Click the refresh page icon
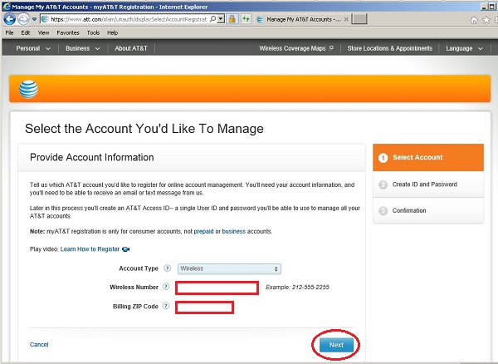Viewport: 498px width, 364px height. coord(247,19)
